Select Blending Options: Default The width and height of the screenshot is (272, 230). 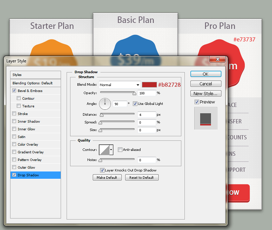tap(36, 83)
